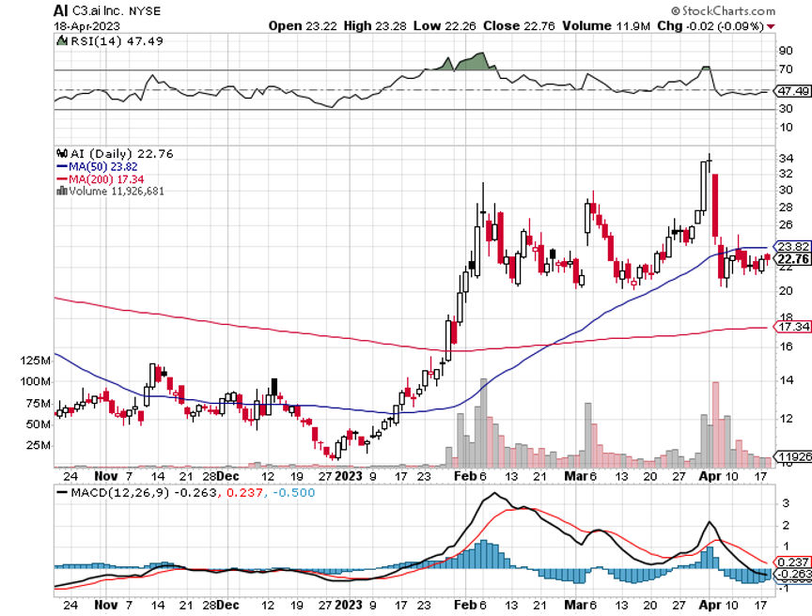The image size is (812, 616).
Task: Click the Feb label on price chart date axis
Action: point(465,476)
